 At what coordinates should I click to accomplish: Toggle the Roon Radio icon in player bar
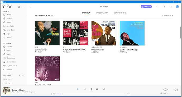[x=78, y=89]
